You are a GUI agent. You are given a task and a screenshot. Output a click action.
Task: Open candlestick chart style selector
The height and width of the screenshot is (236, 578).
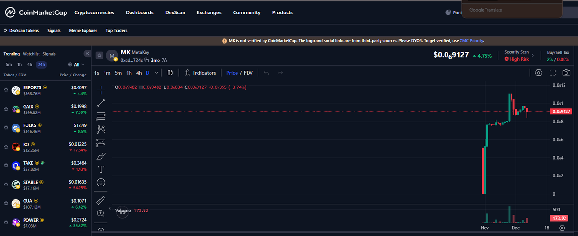click(170, 73)
